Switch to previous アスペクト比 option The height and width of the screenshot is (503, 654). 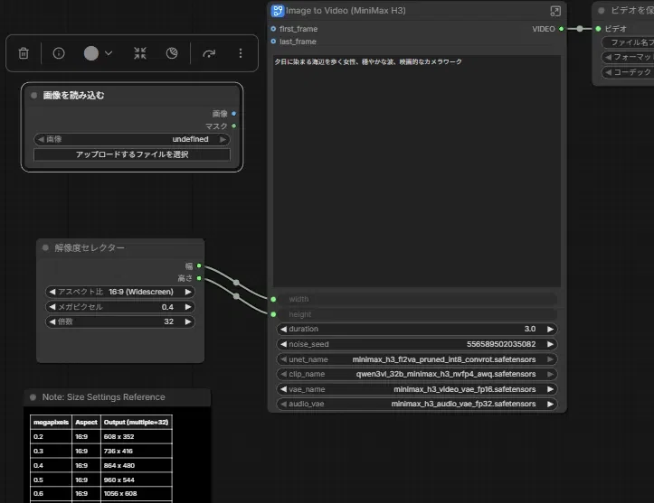pos(52,292)
